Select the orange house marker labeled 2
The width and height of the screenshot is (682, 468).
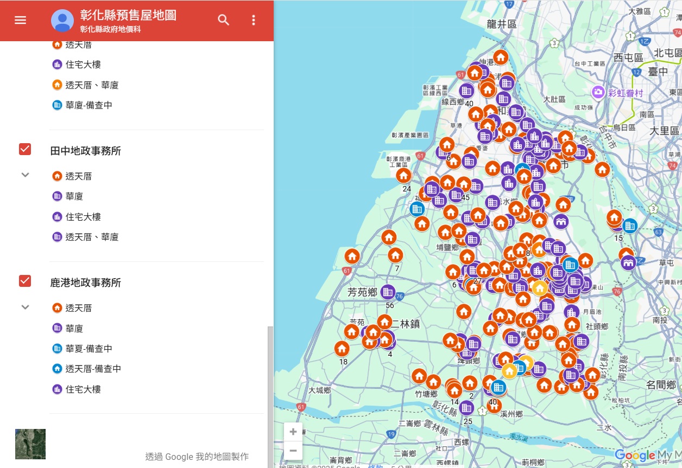(x=470, y=383)
